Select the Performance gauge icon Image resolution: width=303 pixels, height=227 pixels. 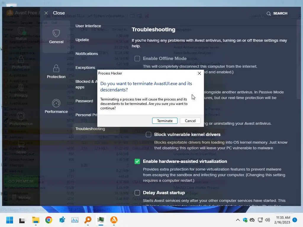click(56, 103)
